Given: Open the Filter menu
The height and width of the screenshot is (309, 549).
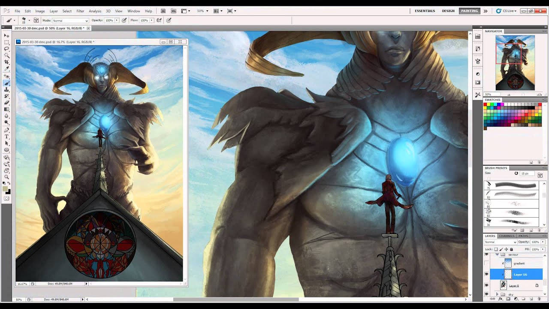Looking at the screenshot, I should click(80, 11).
